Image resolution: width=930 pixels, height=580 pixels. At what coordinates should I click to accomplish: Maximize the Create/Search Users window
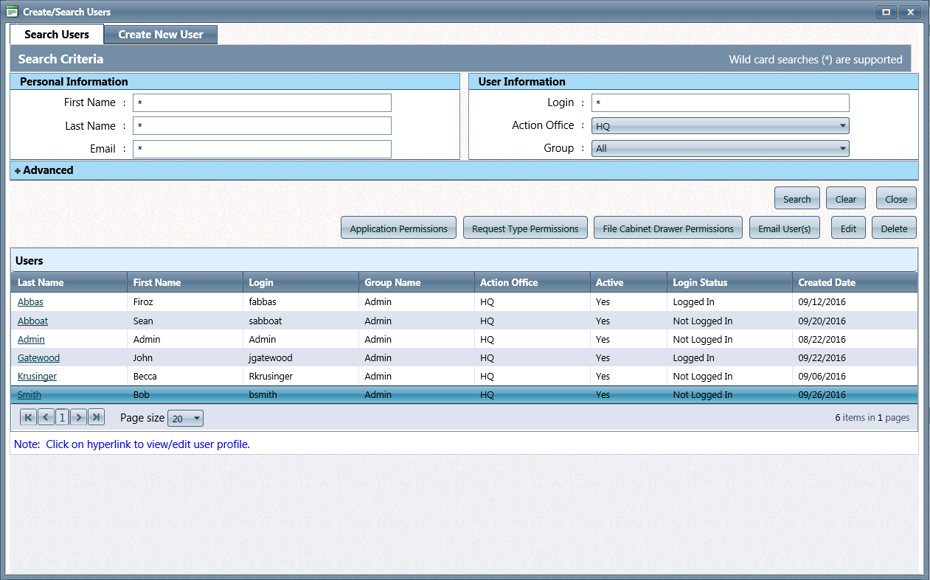886,12
